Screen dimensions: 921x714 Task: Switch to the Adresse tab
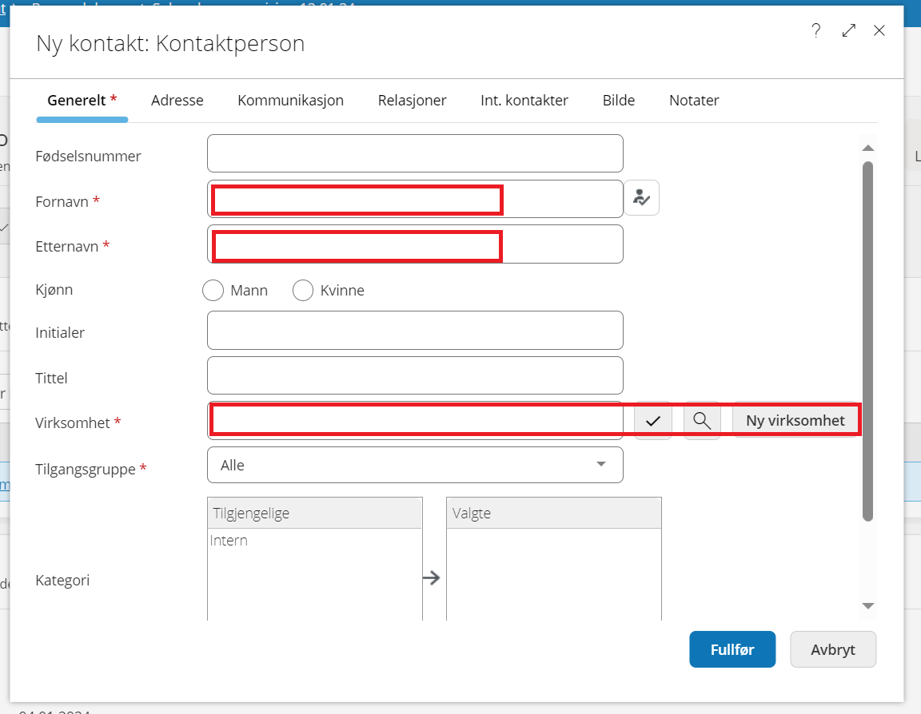point(177,101)
